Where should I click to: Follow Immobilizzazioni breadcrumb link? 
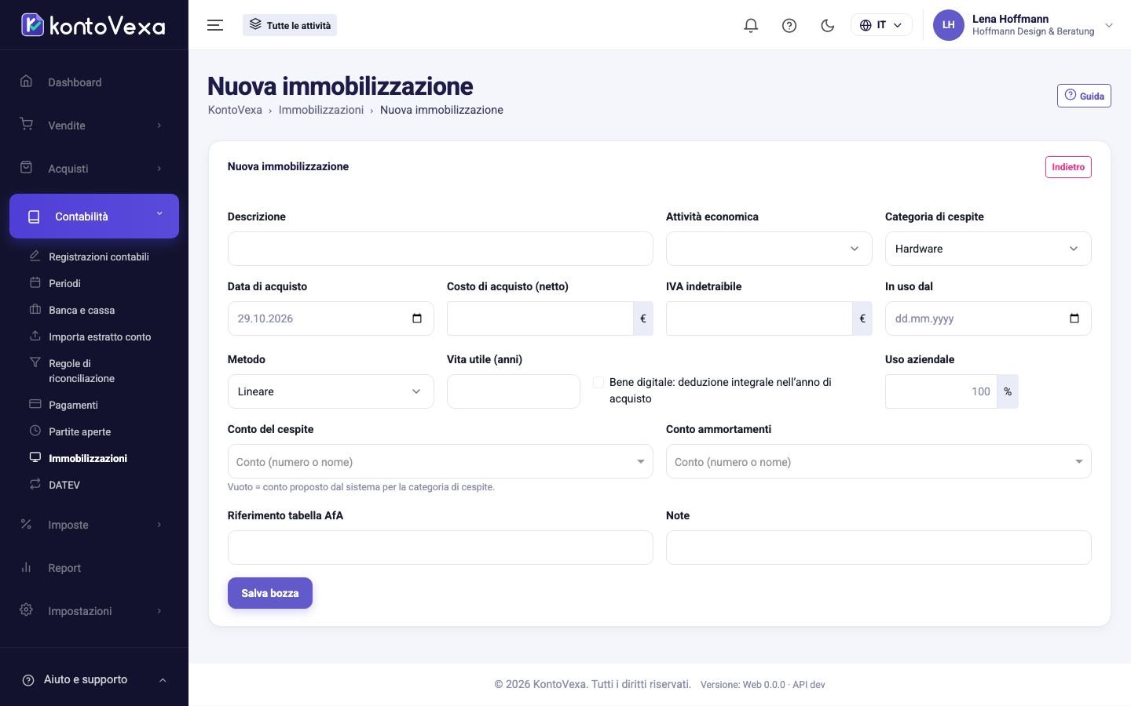point(321,110)
